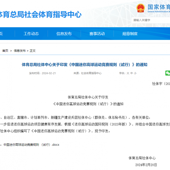Click the paragraph mentioning 迷你高球运动国际规则（2023年版）
Screen dimensions: 170x170
click(x=85, y=124)
